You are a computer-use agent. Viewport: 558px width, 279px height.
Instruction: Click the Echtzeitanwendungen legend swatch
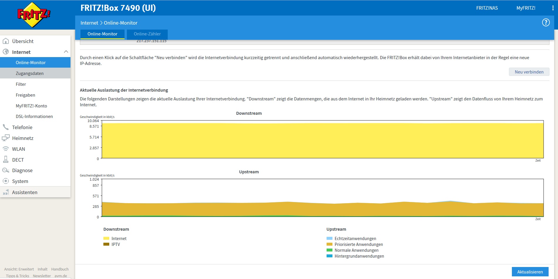click(x=330, y=238)
